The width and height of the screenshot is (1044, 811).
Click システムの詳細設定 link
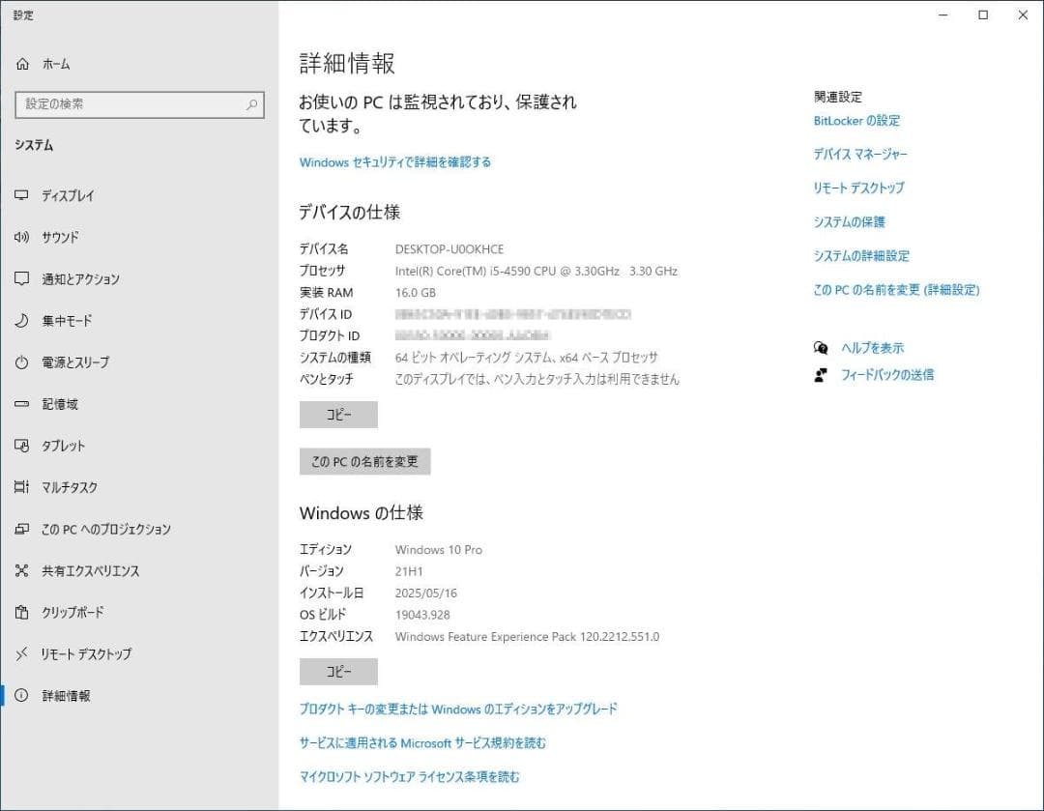[863, 255]
